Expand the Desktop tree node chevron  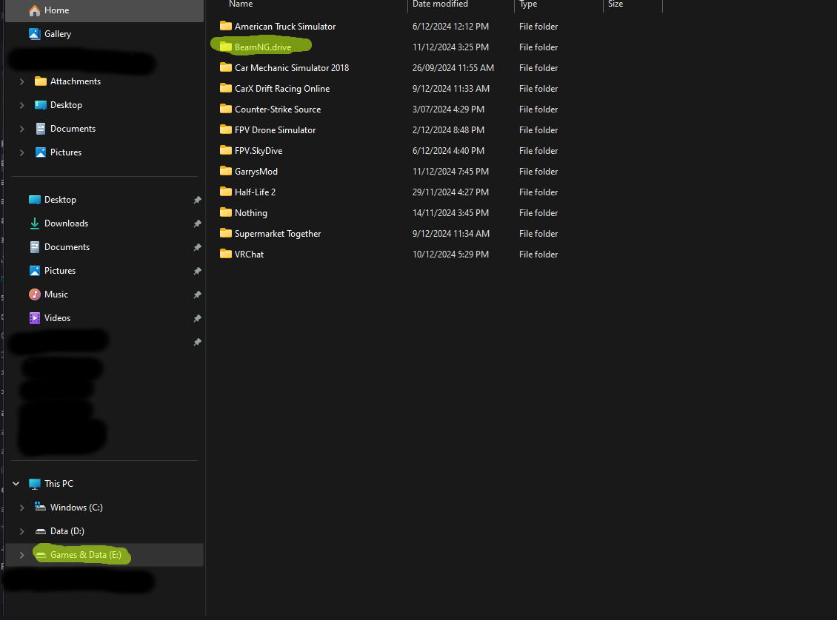pos(22,105)
